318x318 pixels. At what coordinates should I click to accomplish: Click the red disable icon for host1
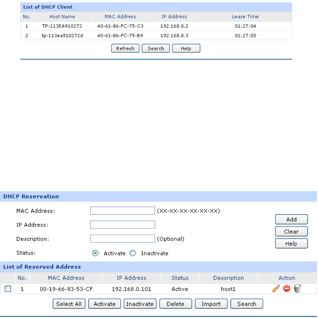click(x=287, y=288)
